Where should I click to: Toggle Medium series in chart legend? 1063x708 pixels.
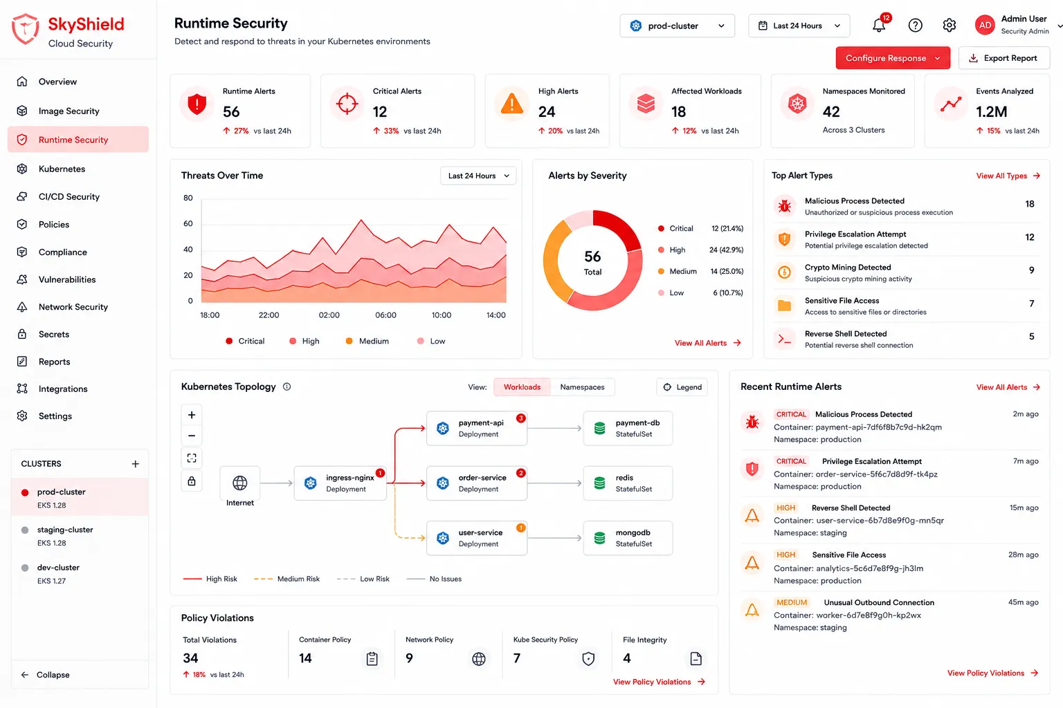pyautogui.click(x=367, y=341)
